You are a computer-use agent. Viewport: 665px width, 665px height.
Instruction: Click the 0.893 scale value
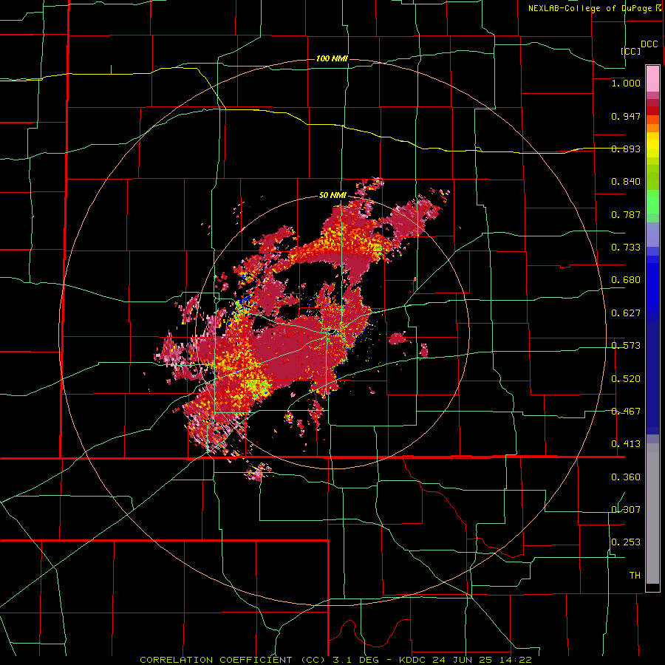(626, 149)
